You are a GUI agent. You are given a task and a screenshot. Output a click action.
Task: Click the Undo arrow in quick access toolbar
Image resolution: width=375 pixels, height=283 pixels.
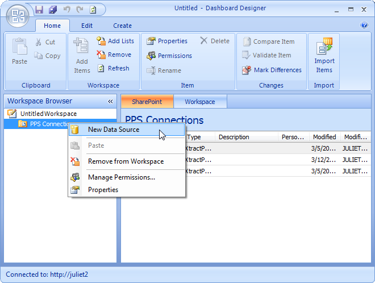coord(67,10)
